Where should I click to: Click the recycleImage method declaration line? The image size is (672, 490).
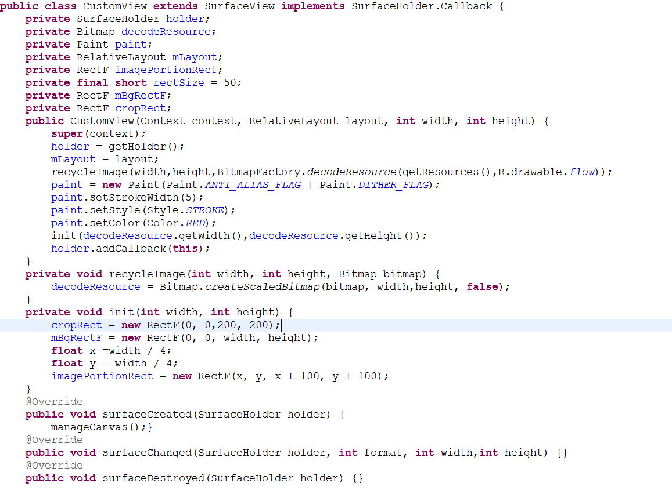point(232,274)
